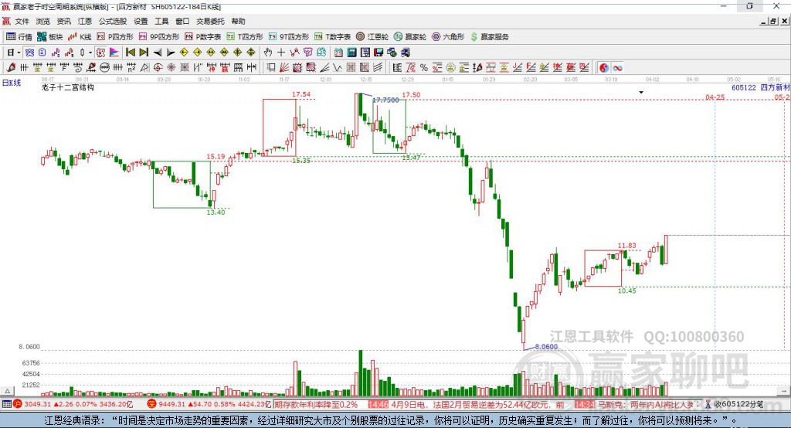This screenshot has height=428, width=791.
Task: Toggle the infinity loop icon
Action: click(x=617, y=68)
